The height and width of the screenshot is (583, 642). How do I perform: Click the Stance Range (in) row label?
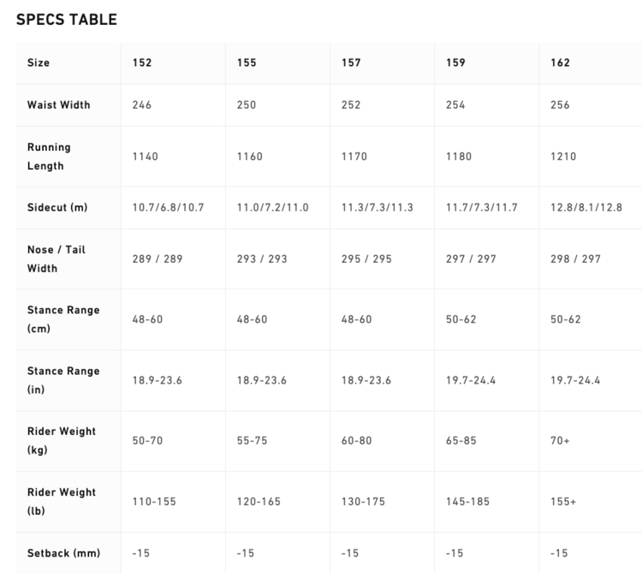[x=62, y=380]
